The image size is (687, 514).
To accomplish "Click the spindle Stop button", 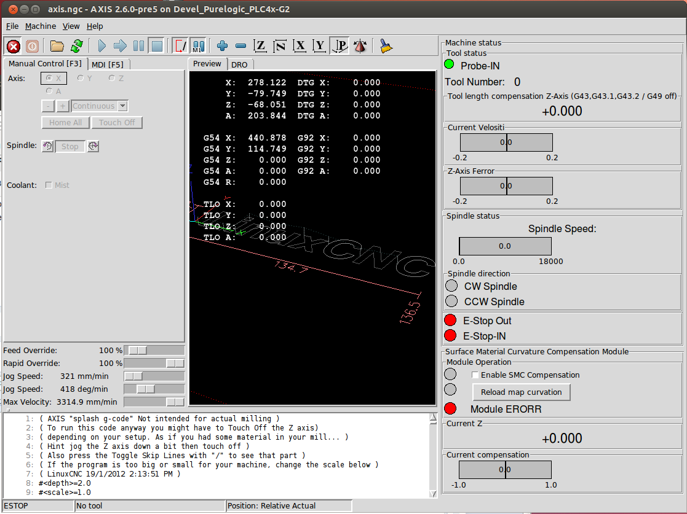I will [69, 147].
